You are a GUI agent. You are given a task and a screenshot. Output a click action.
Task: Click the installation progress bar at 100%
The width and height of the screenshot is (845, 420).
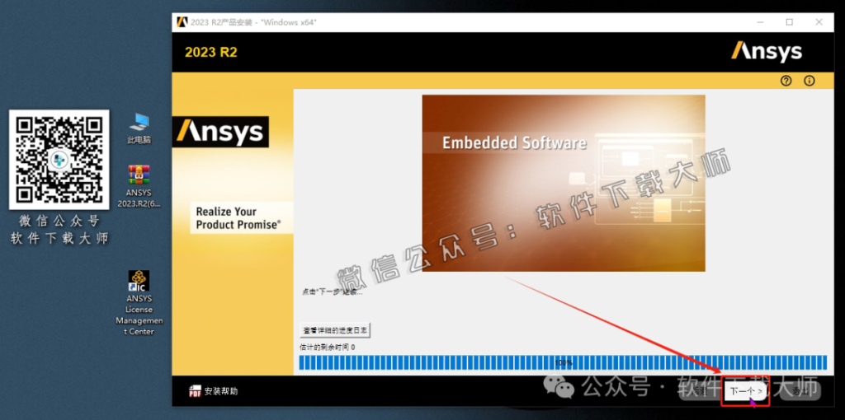click(563, 362)
